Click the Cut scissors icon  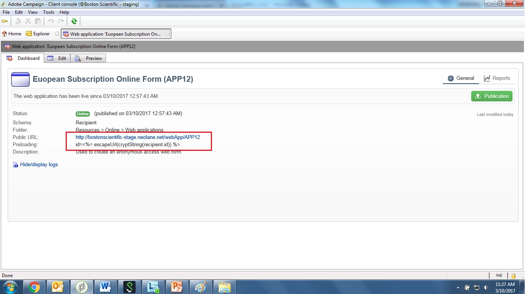(x=28, y=21)
